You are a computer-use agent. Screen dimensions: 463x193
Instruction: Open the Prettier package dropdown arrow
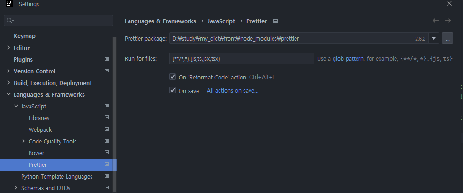coord(433,38)
